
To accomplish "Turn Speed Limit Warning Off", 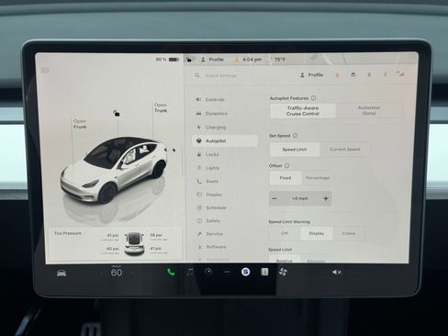I will coord(285,233).
